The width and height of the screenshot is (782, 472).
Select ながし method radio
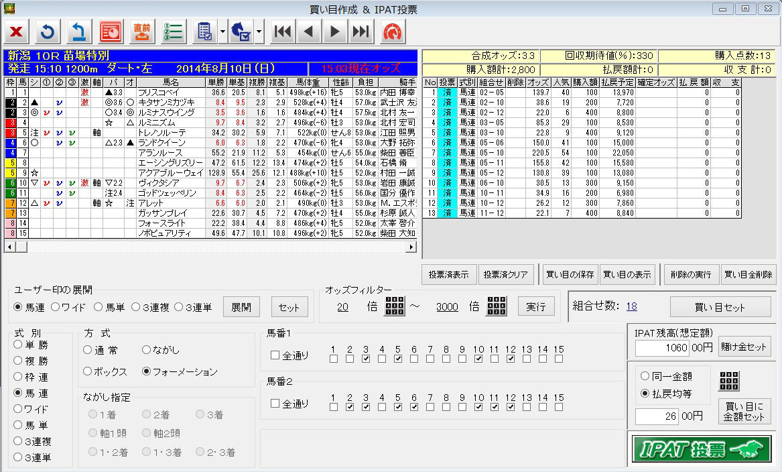tap(161, 350)
